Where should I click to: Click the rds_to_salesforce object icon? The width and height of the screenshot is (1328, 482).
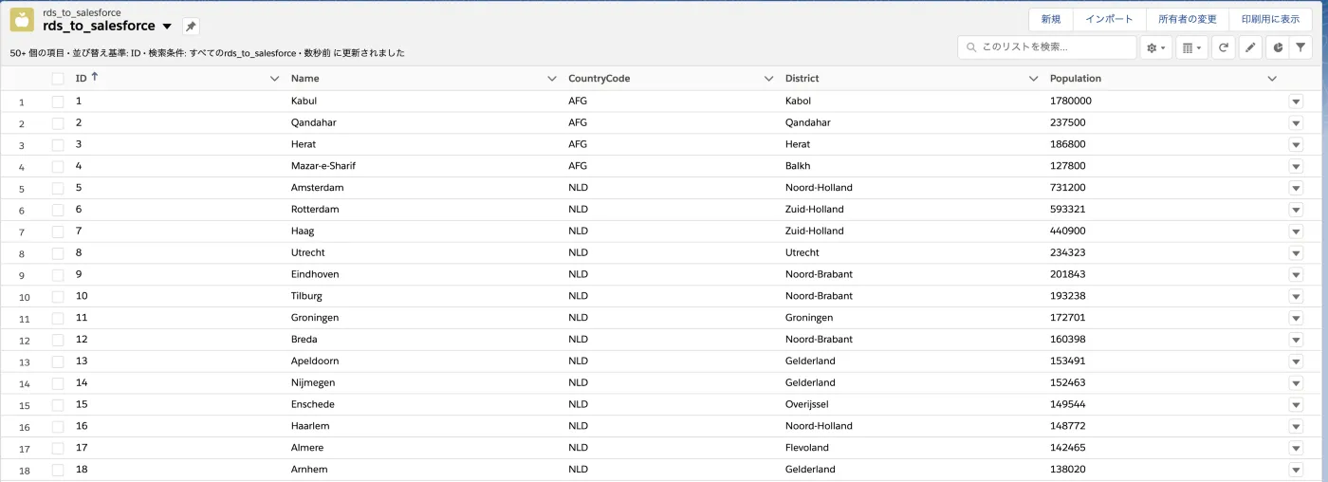pyautogui.click(x=22, y=21)
